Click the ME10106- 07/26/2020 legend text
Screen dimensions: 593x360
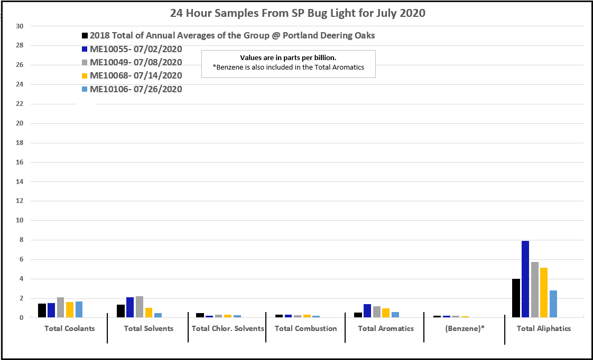coord(136,90)
